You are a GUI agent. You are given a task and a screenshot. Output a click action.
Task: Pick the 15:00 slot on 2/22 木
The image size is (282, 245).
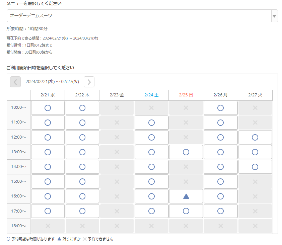[x=82, y=181]
